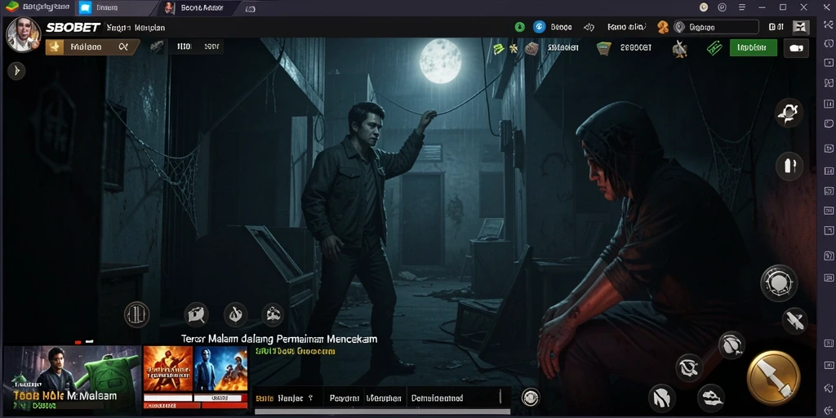Tap the round button below the swap arrows
Screen dimensions: 836x418
(711, 398)
